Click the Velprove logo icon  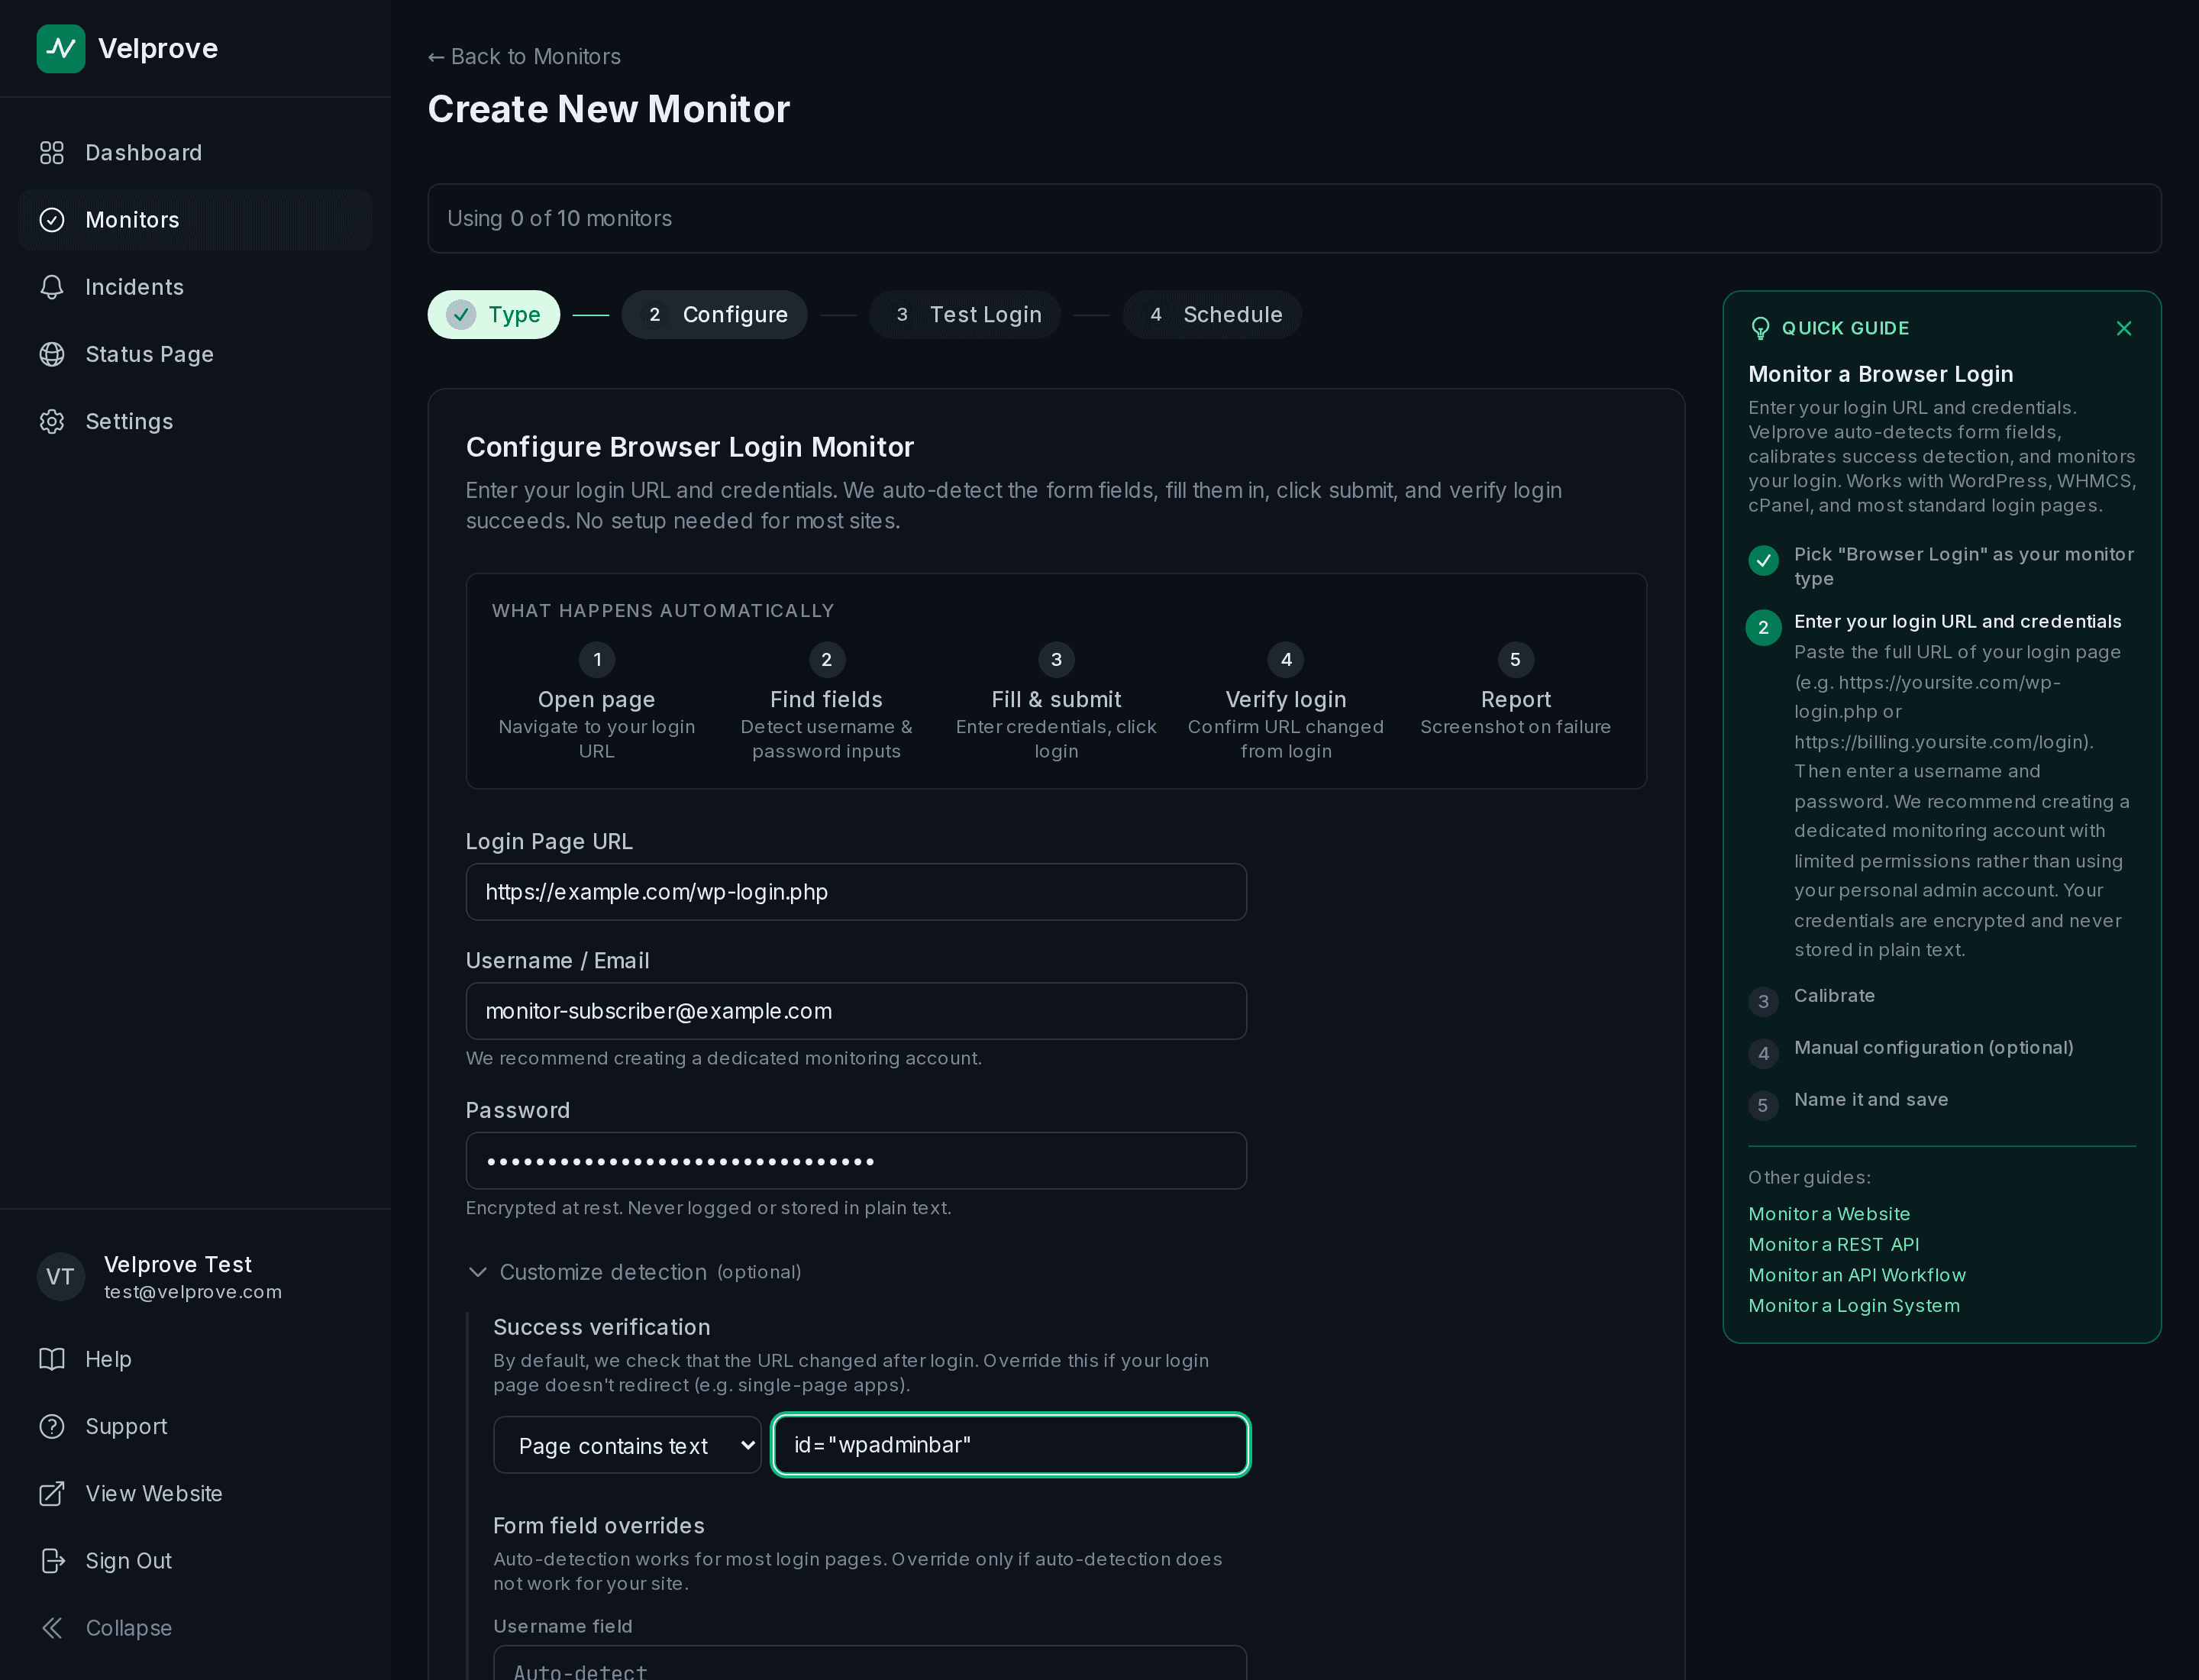click(61, 49)
